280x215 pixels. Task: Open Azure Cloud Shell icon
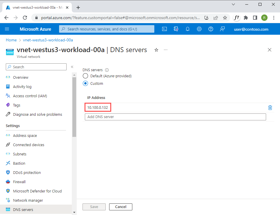point(164,29)
